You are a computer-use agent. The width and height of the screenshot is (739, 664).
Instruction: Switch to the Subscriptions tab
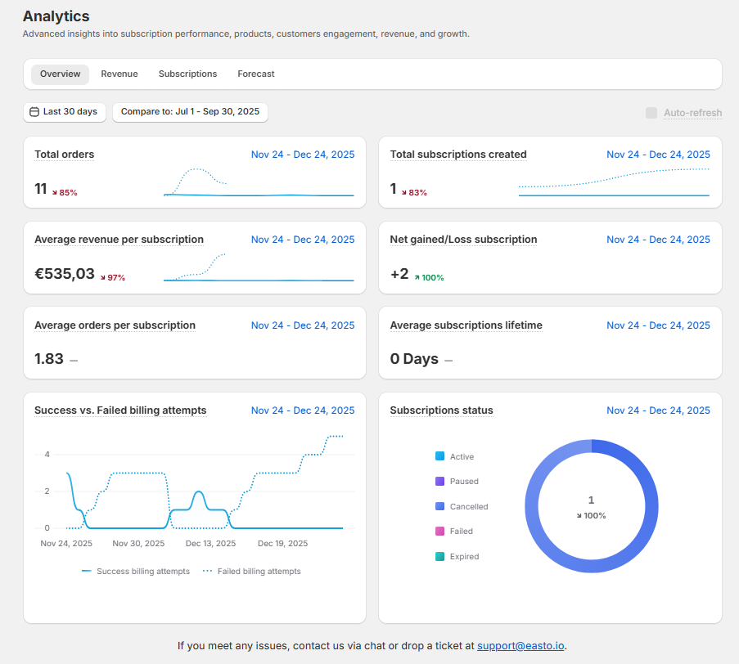pos(187,74)
